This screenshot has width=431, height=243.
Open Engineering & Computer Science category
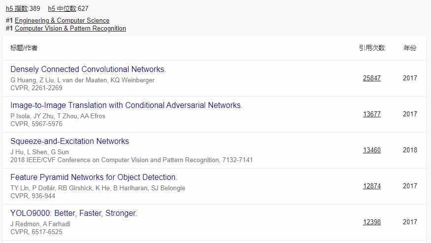(x=62, y=20)
